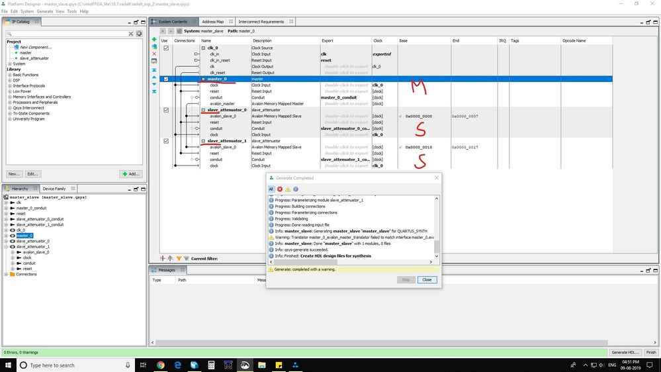Image resolution: width=661 pixels, height=372 pixels.
Task: Show only warnings in Generate dialog
Action: (287, 189)
